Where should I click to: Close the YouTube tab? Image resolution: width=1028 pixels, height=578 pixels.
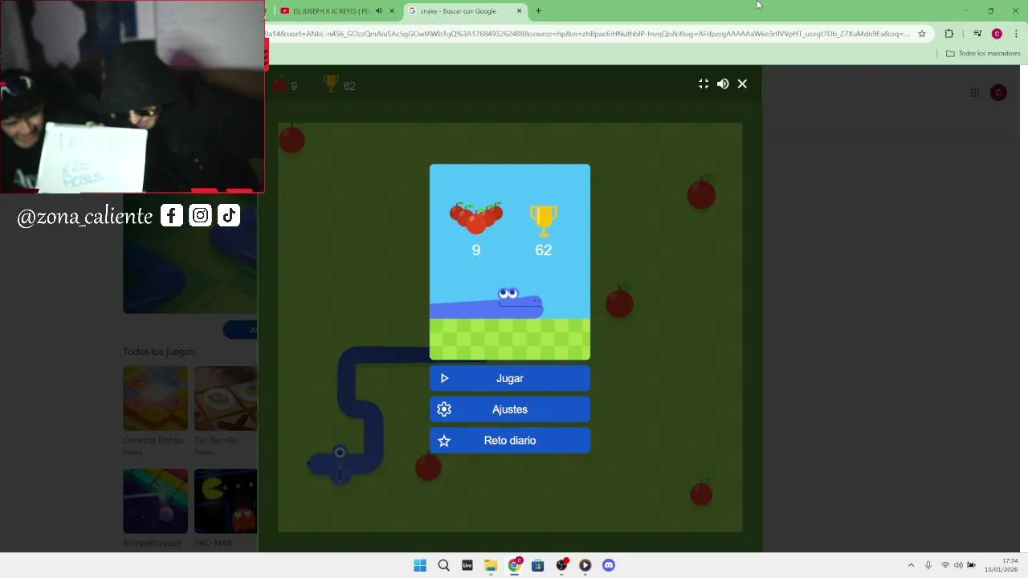click(x=392, y=11)
